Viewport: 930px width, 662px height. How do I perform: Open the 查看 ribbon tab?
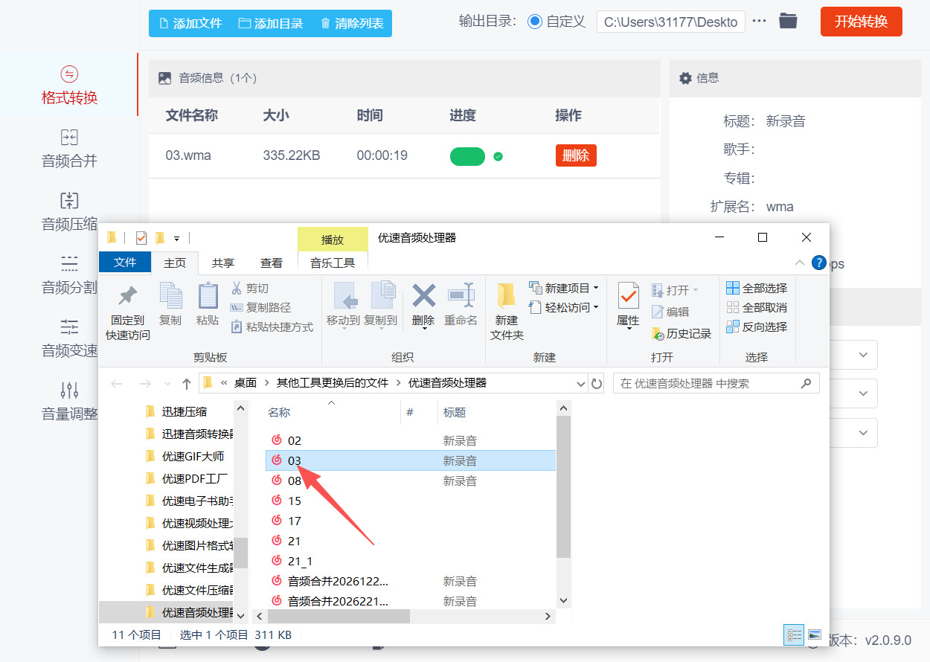272,263
